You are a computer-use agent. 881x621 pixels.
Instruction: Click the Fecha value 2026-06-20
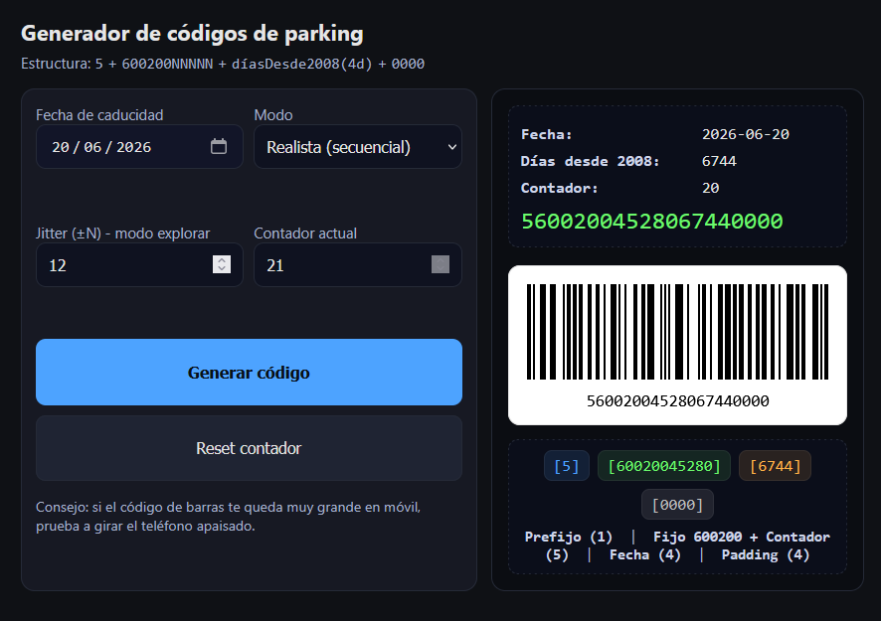746,134
